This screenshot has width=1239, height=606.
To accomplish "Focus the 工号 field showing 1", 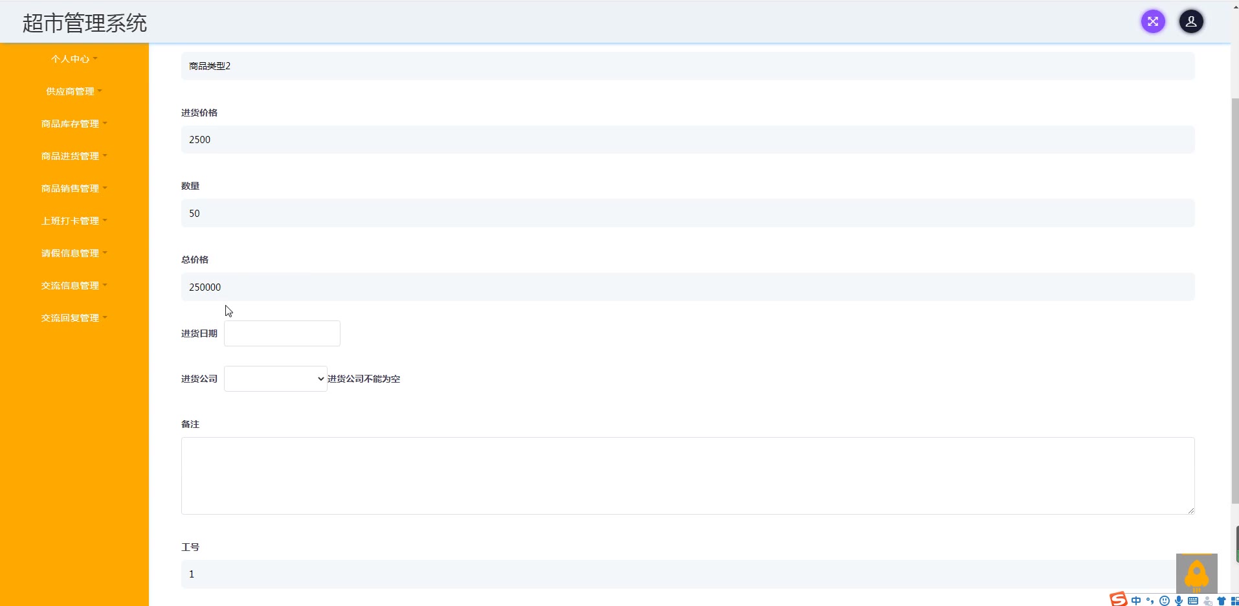I will [x=687, y=574].
